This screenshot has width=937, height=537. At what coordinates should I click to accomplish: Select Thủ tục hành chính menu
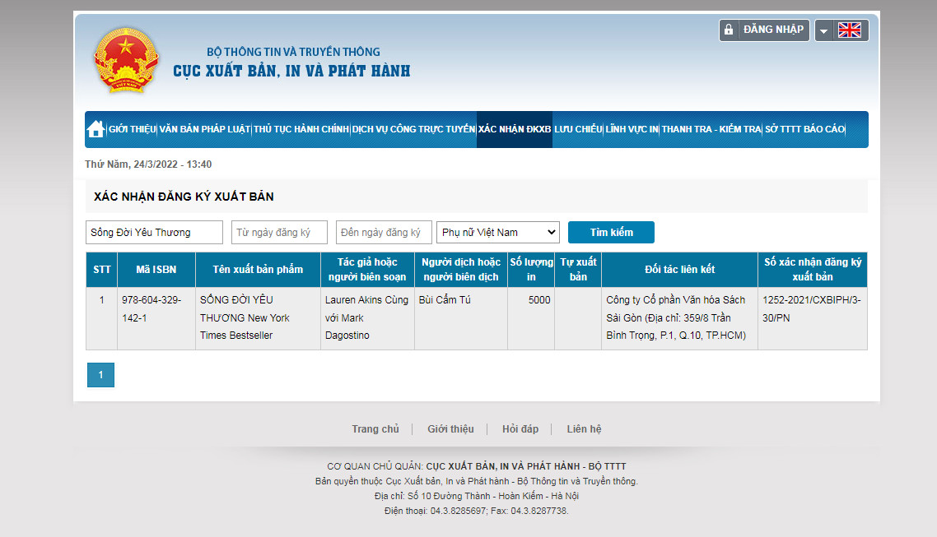click(x=301, y=129)
